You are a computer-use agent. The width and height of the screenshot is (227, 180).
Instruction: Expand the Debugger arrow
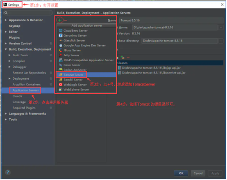pos(9,67)
